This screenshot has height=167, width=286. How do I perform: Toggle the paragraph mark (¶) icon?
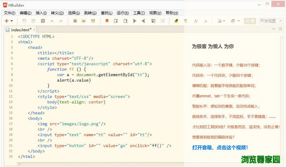pyautogui.click(x=186, y=21)
